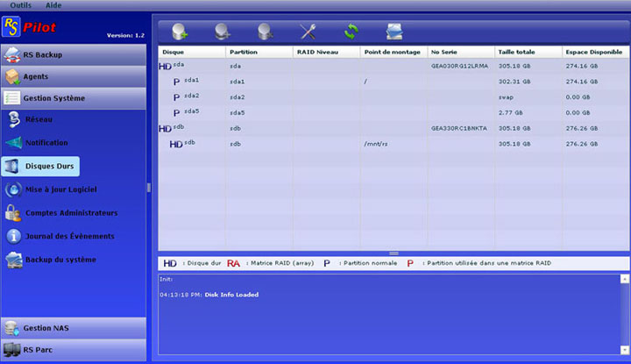Screen dimensions: 631x364
Task: Click the green refresh arrows icon
Action: [x=351, y=32]
